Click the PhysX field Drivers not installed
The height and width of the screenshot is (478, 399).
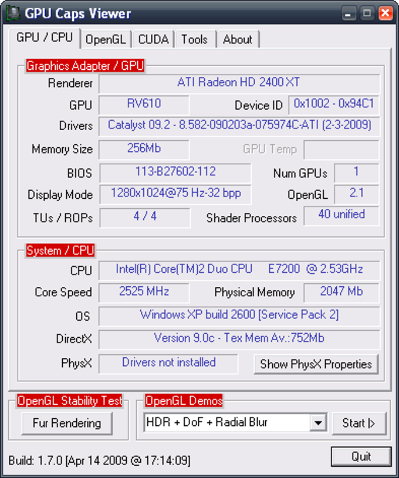pos(168,364)
